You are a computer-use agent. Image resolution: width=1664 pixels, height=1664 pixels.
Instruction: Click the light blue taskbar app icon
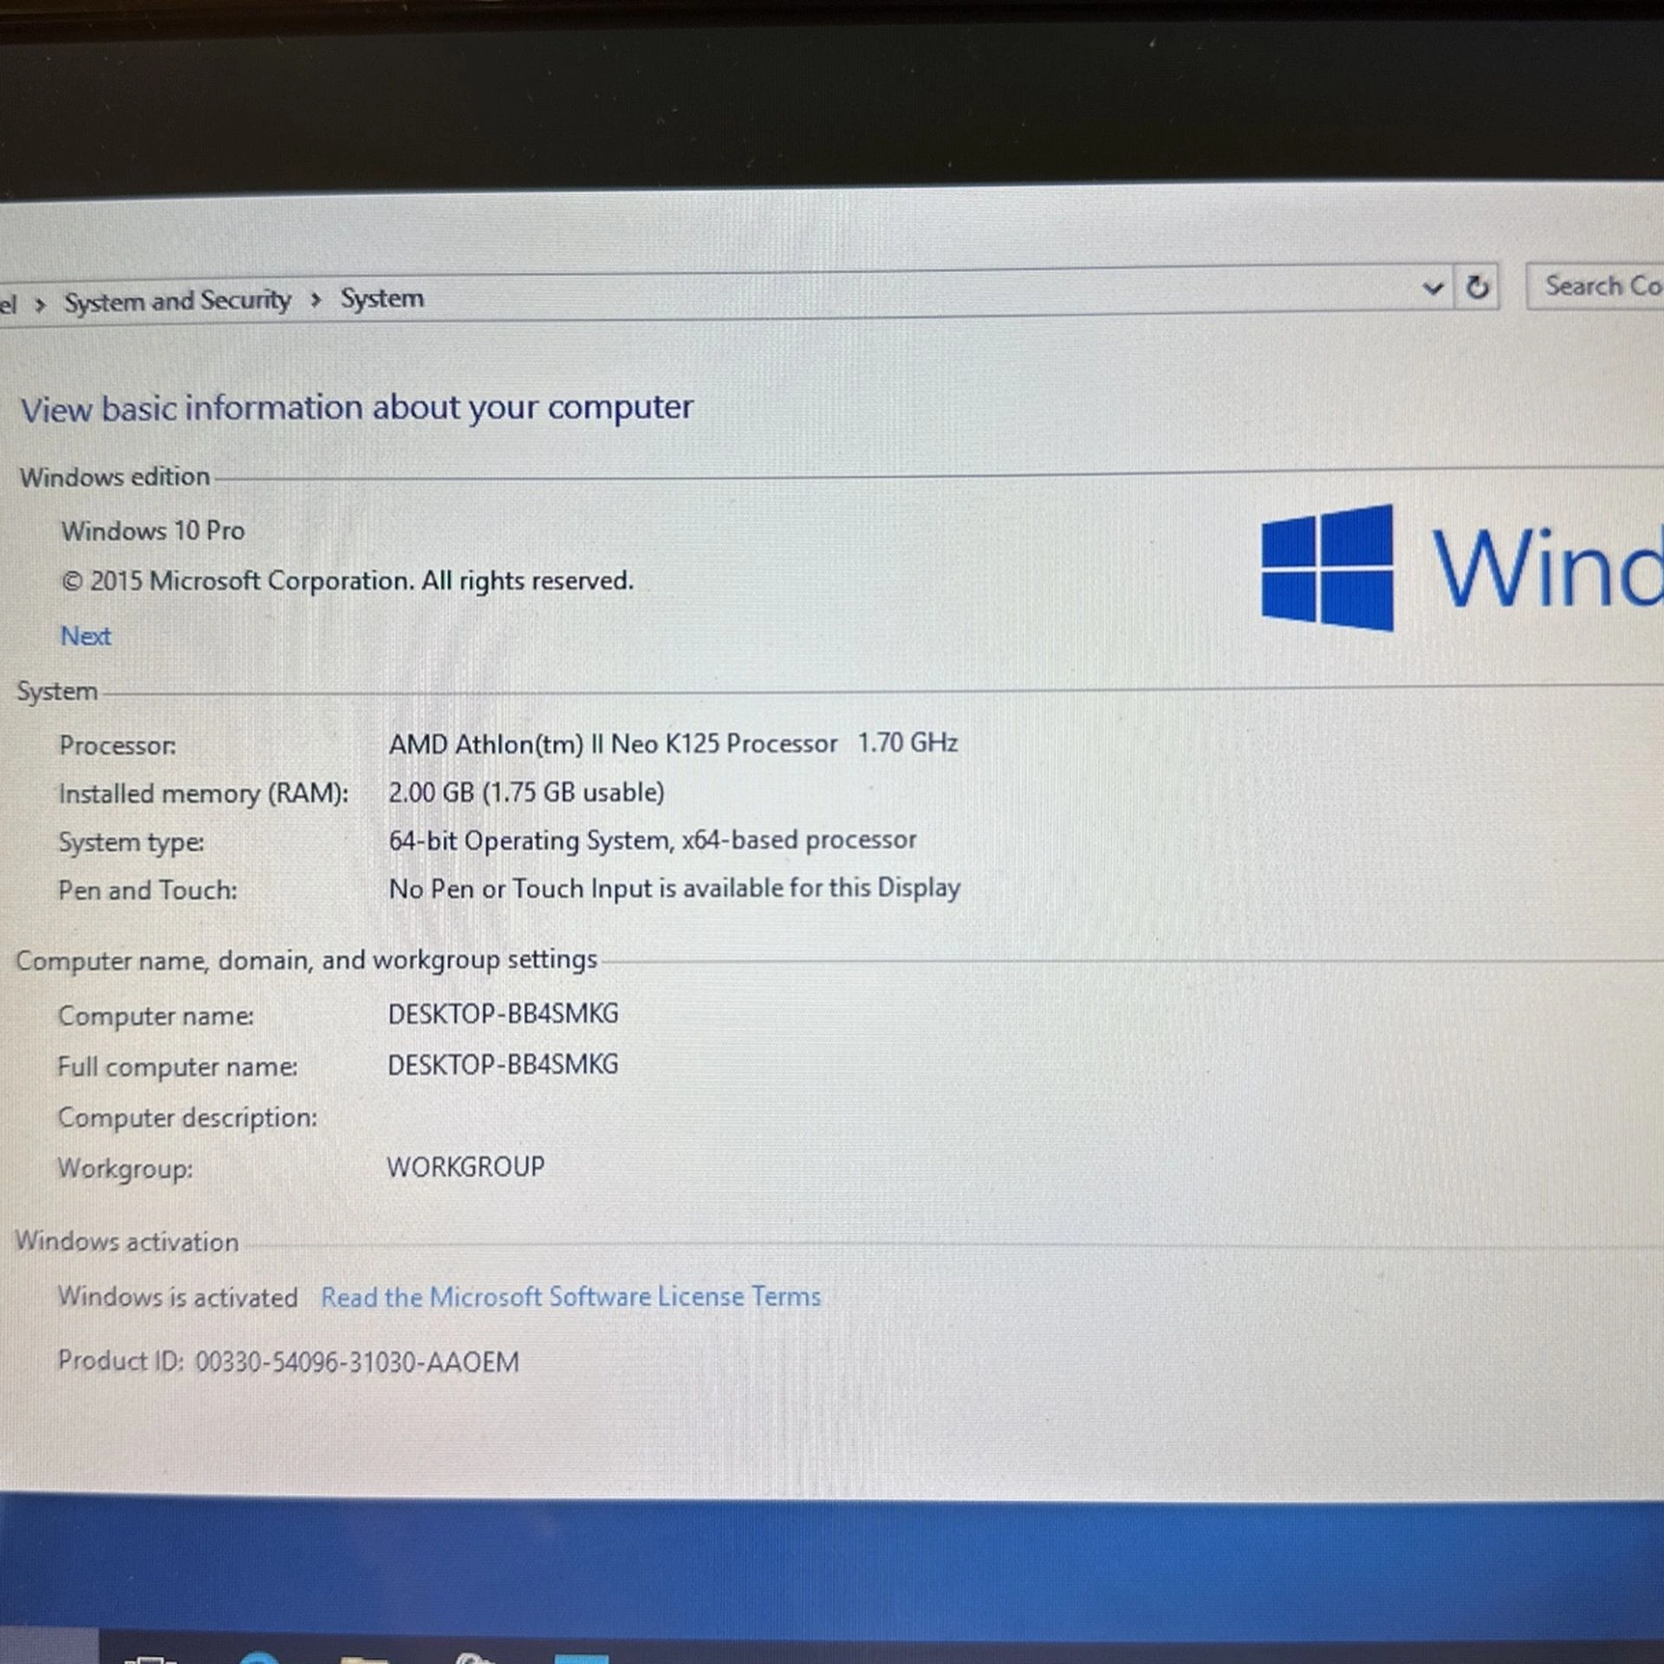click(x=581, y=1657)
